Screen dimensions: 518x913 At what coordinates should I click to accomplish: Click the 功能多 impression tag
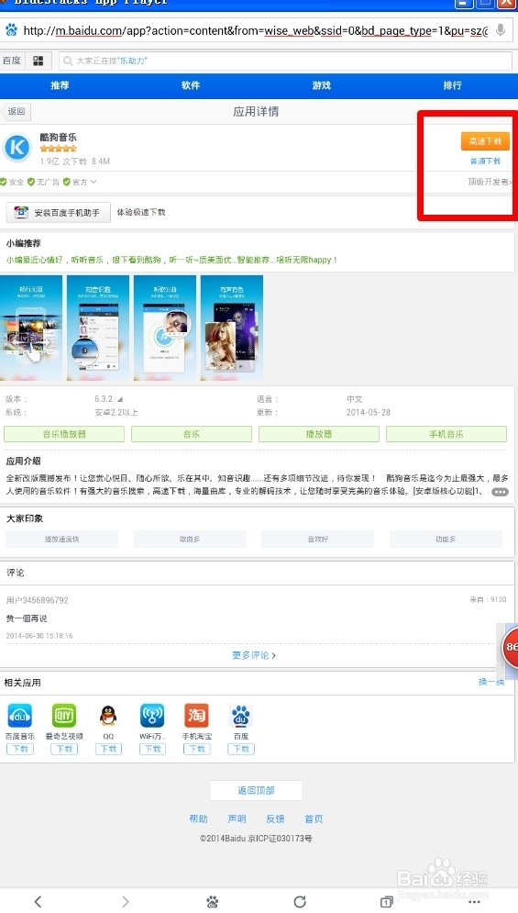446,540
